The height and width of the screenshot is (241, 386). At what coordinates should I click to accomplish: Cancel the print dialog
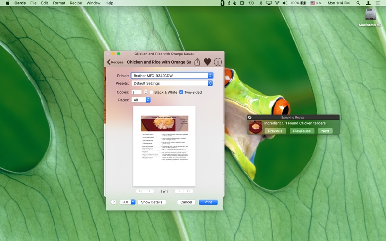pyautogui.click(x=186, y=202)
